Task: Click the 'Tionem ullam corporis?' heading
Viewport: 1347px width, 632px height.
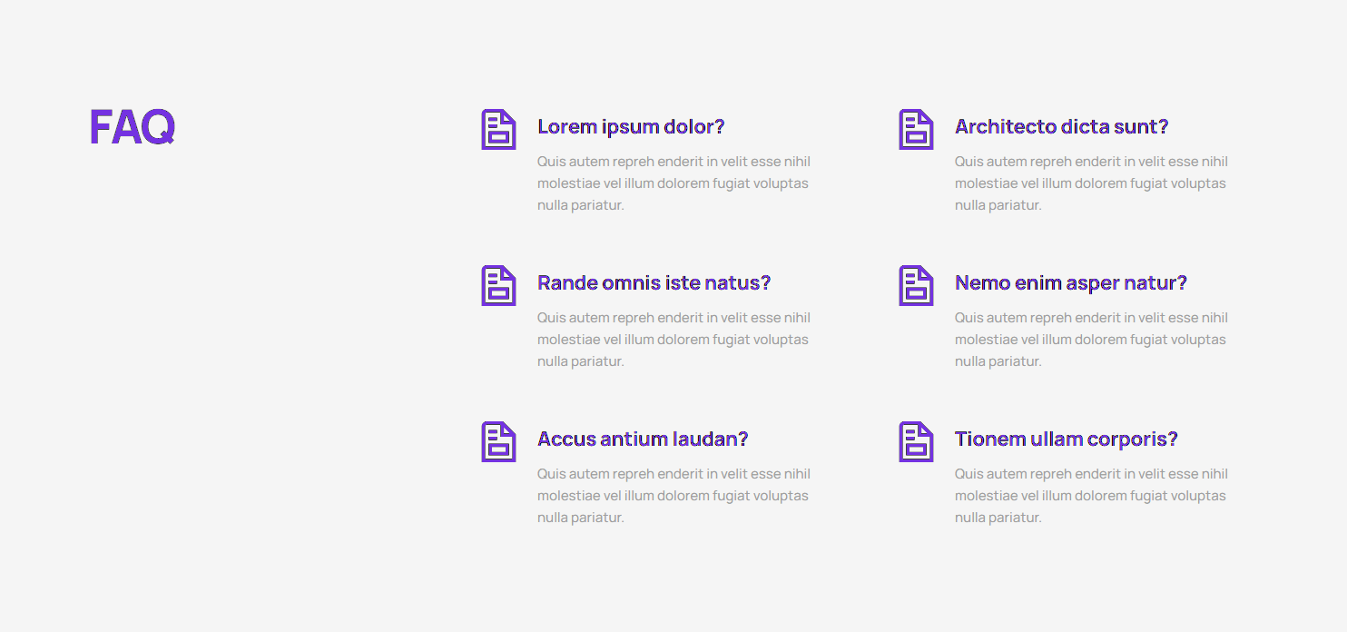Action: pos(1066,439)
